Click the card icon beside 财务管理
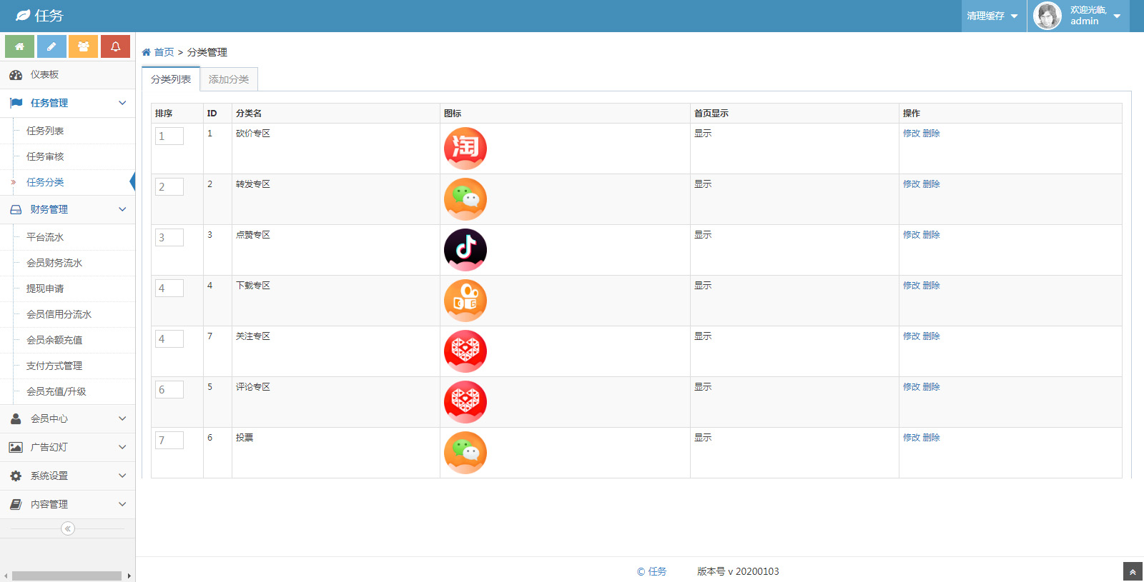Viewport: 1144px width, 582px height. click(16, 209)
